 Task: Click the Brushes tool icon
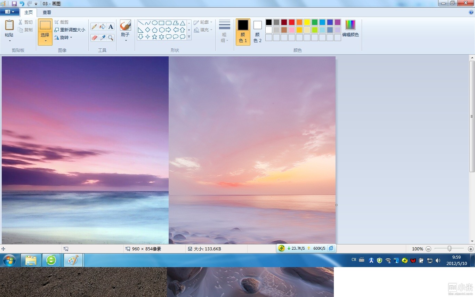[x=125, y=26]
